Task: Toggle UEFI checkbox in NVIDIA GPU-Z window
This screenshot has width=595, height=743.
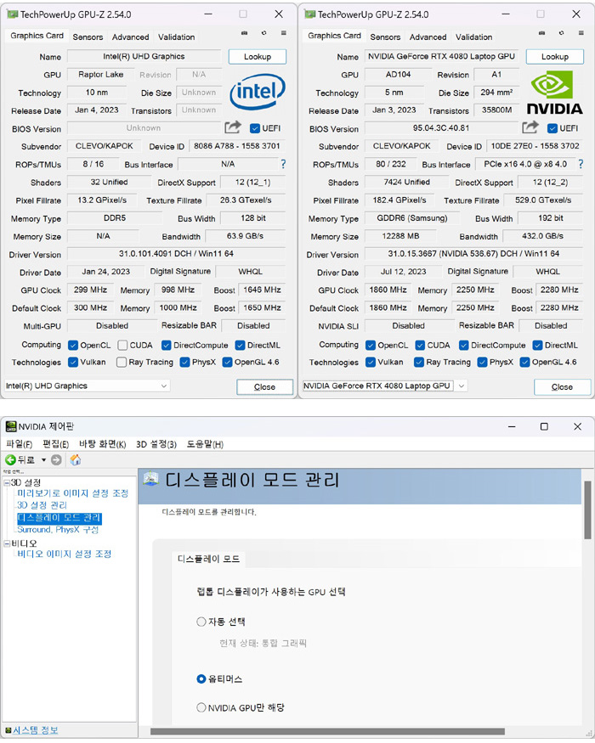Action: pyautogui.click(x=552, y=128)
